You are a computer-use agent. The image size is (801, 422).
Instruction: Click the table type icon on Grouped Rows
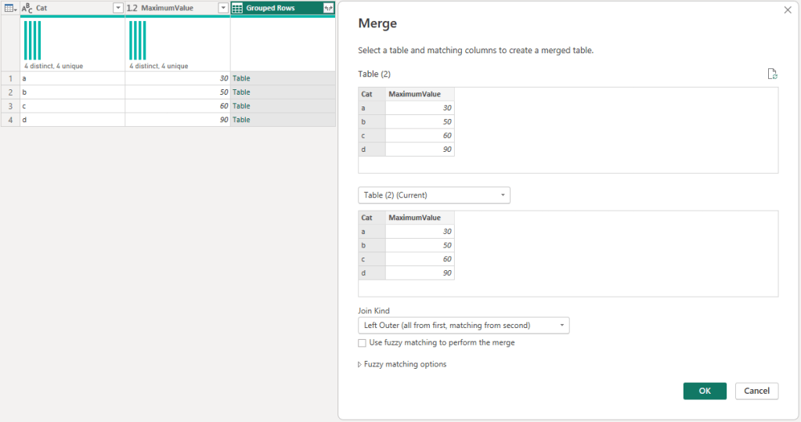tap(237, 8)
